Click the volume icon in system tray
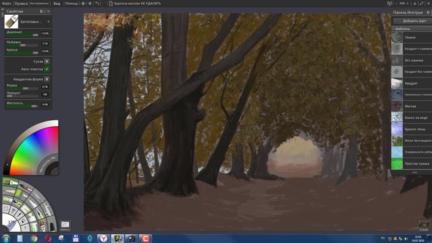 pos(406,239)
